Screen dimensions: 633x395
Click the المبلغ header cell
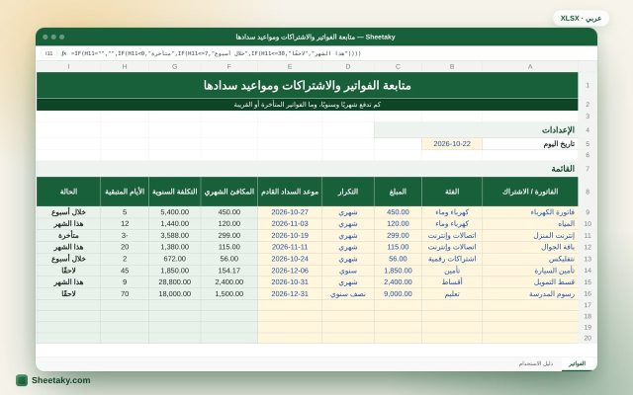pos(398,192)
